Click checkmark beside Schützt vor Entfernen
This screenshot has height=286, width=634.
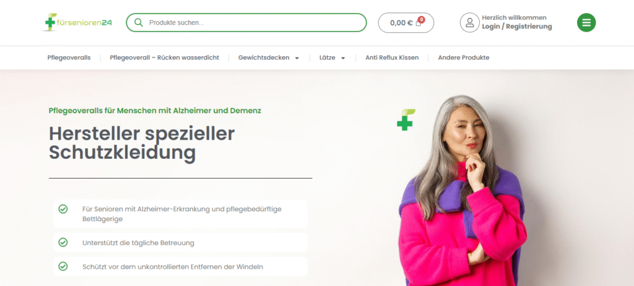[x=63, y=266]
